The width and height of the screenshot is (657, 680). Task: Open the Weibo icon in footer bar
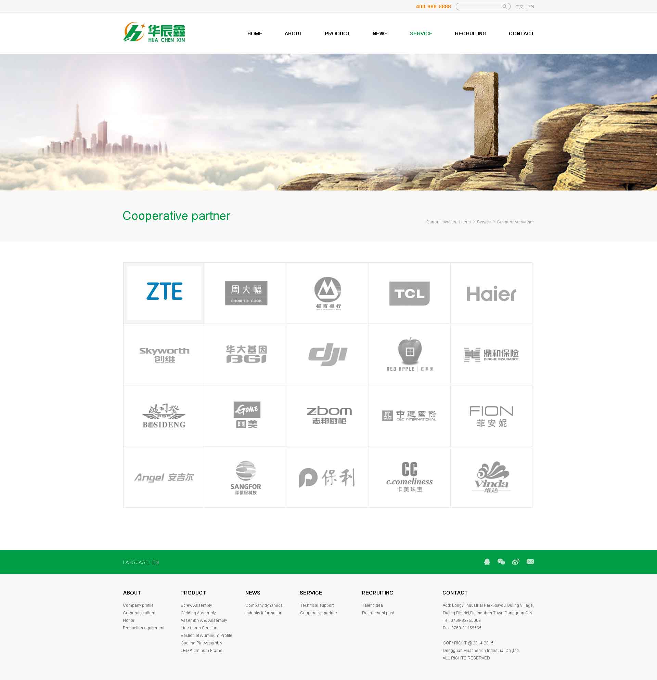[516, 562]
